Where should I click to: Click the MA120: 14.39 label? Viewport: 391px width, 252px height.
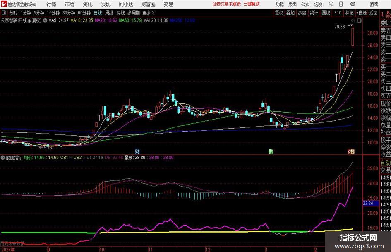[156, 20]
